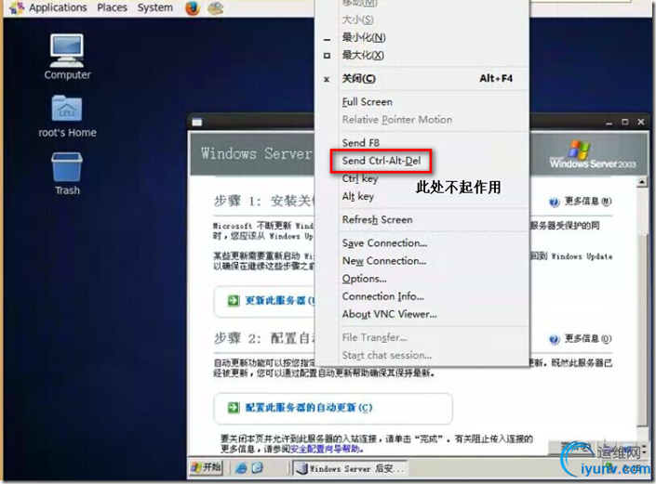Click the mail launcher icon in top panel
The image size is (656, 484).
216,8
